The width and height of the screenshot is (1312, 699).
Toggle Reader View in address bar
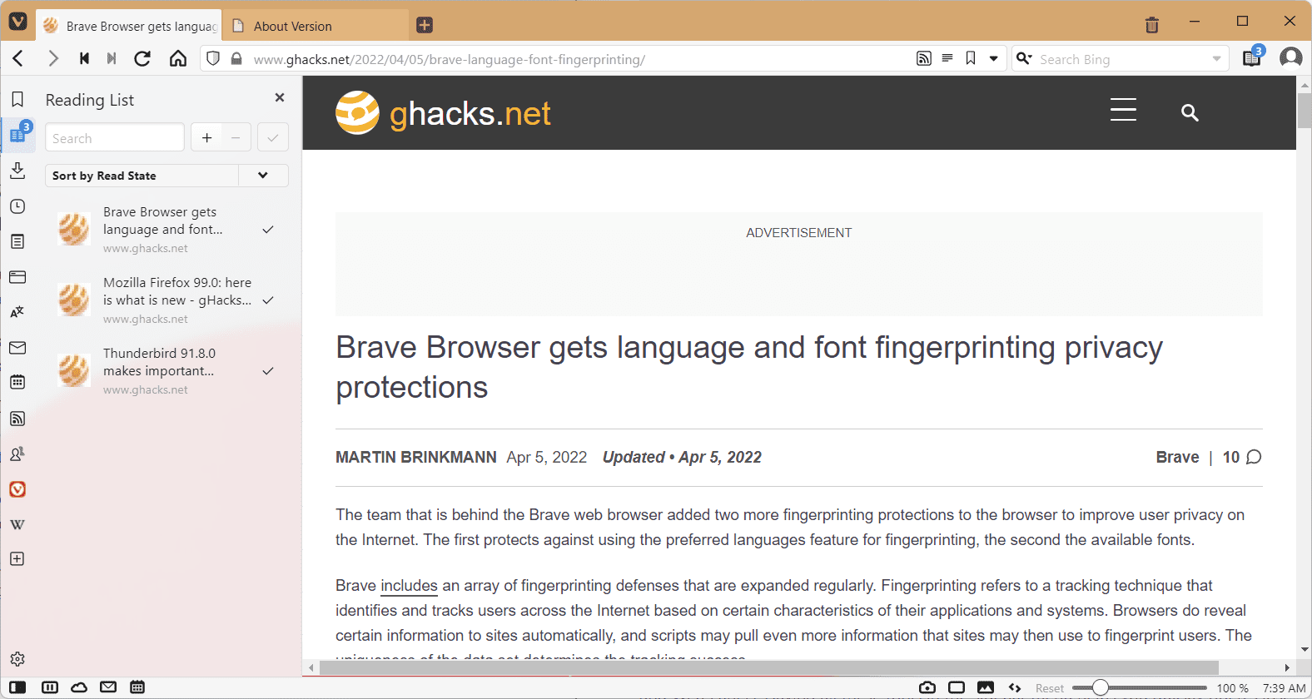(947, 58)
